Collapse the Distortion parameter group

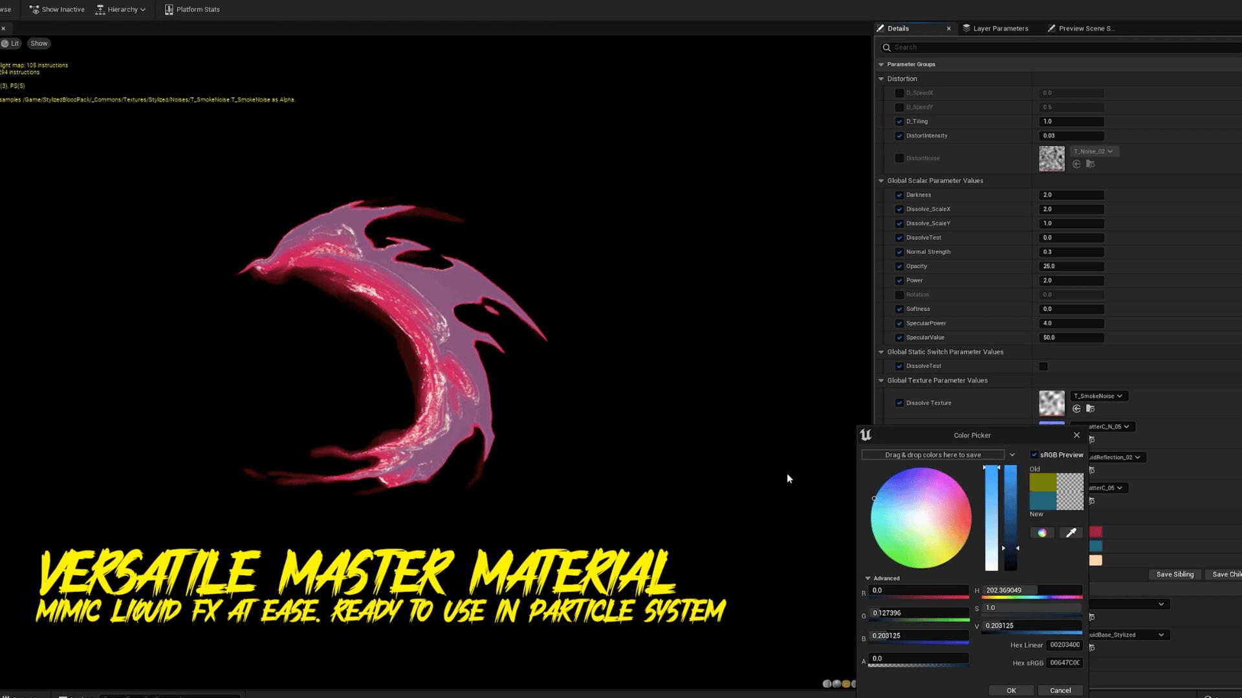[881, 78]
